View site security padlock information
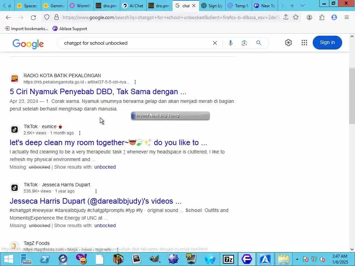The width and height of the screenshot is (355, 266). coord(57,17)
